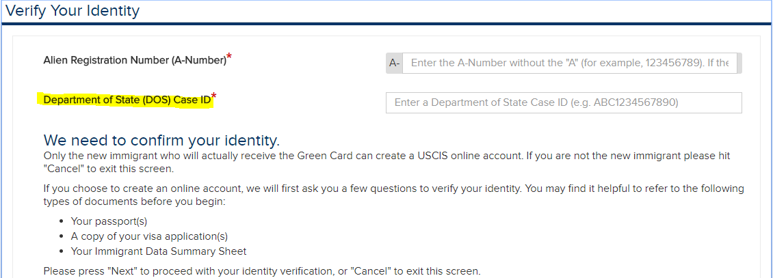The height and width of the screenshot is (278, 773).
Task: Select "A copy of your visa application(s)" item
Action: pyautogui.click(x=149, y=236)
